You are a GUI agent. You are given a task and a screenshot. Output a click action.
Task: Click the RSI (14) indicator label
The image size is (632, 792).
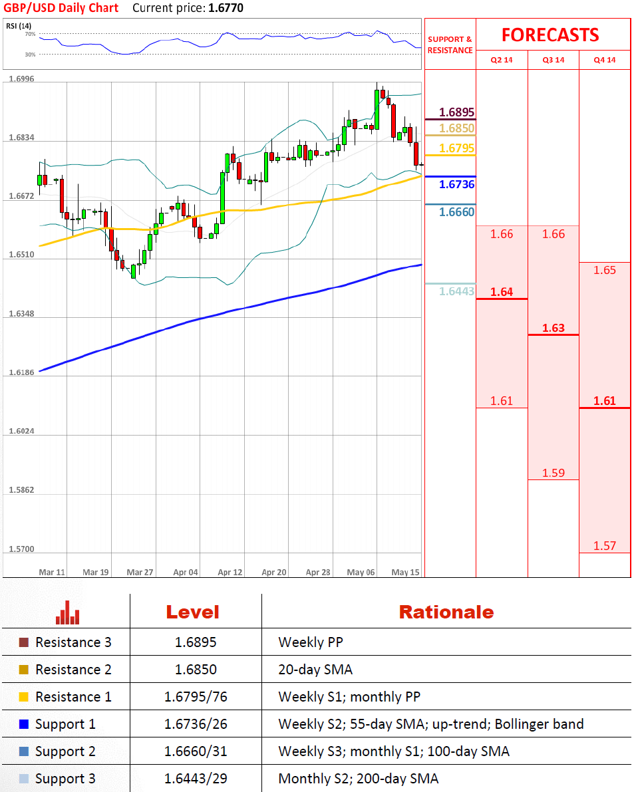click(19, 26)
